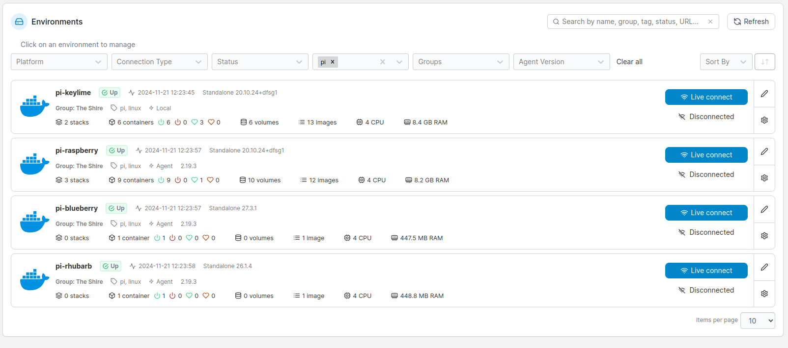This screenshot has width=788, height=348.
Task: Expand the Groups filter dropdown
Action: [460, 62]
